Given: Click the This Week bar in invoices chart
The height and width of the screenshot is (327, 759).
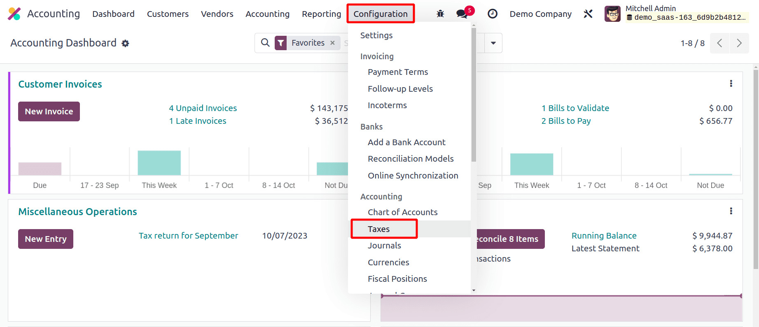Looking at the screenshot, I should (159, 163).
